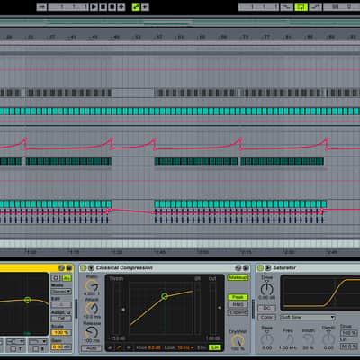
Task: Turn off the Saturator device activator
Action: (260, 267)
